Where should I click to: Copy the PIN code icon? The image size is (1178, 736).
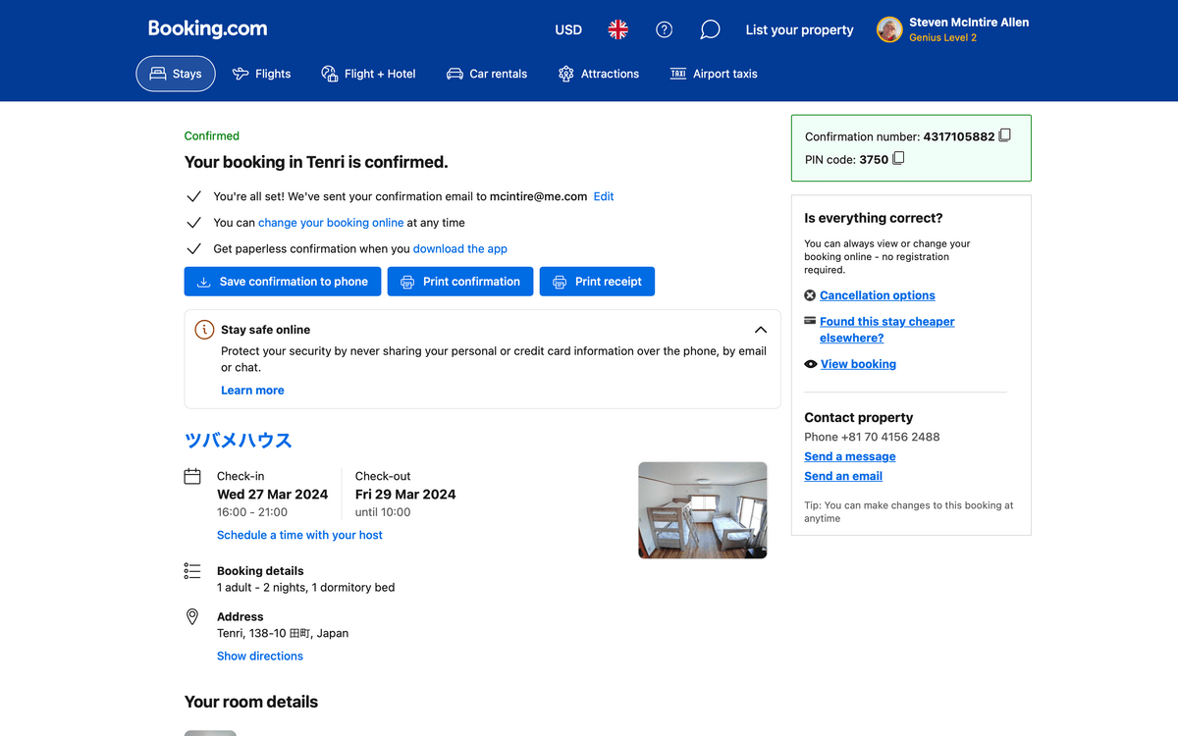coord(898,159)
